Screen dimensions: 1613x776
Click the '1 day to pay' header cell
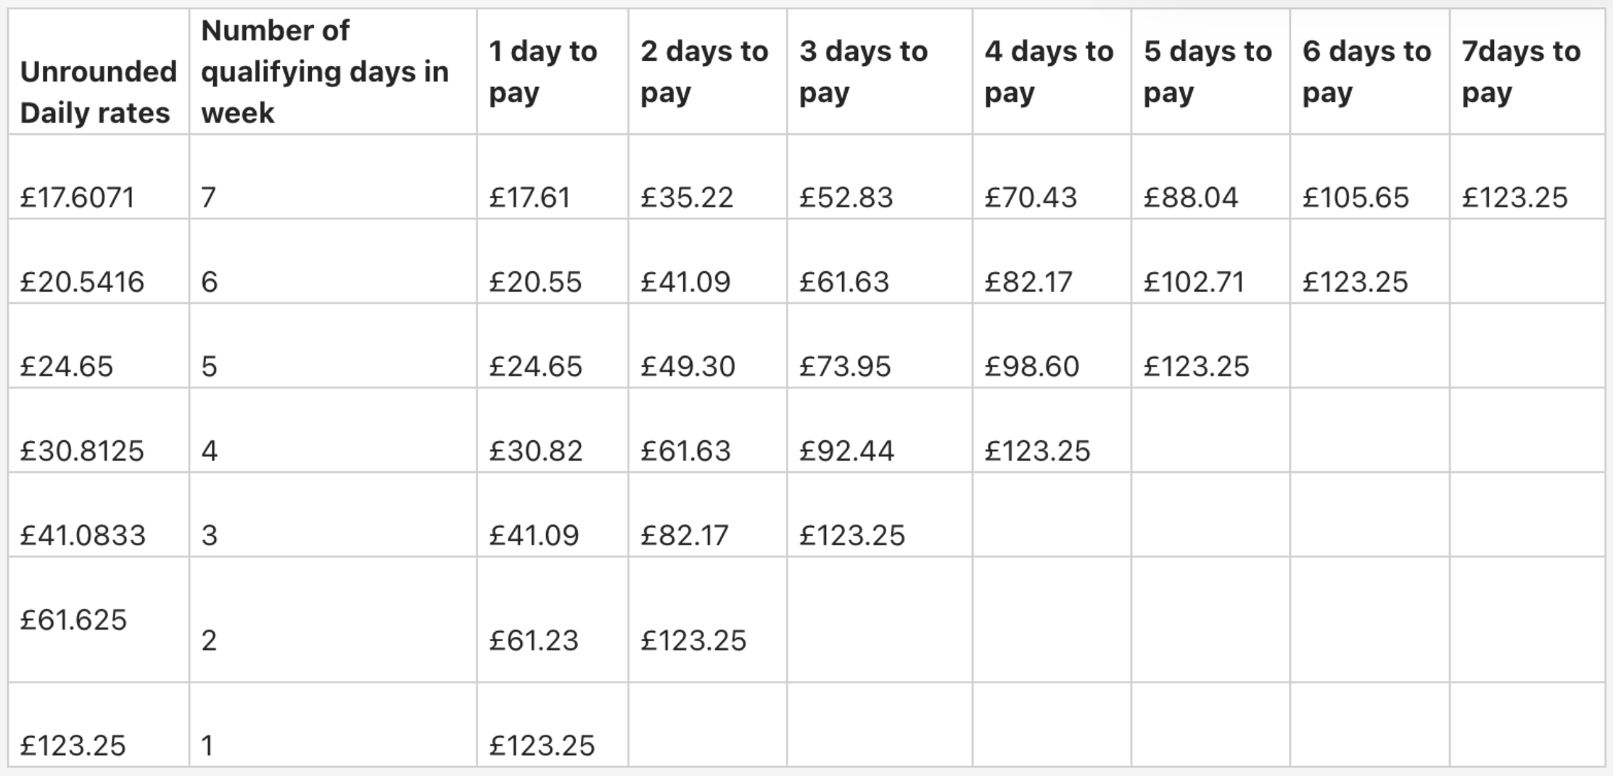[553, 72]
